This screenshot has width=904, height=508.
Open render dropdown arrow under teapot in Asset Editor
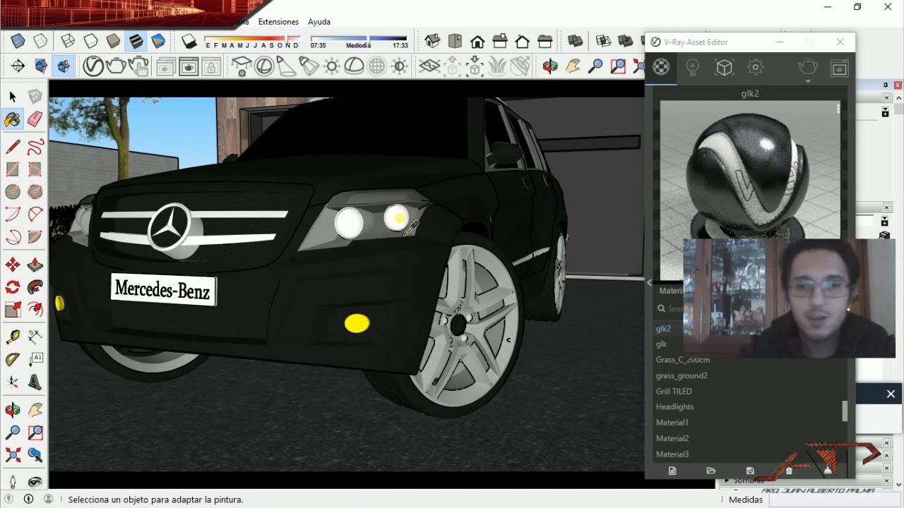click(808, 82)
